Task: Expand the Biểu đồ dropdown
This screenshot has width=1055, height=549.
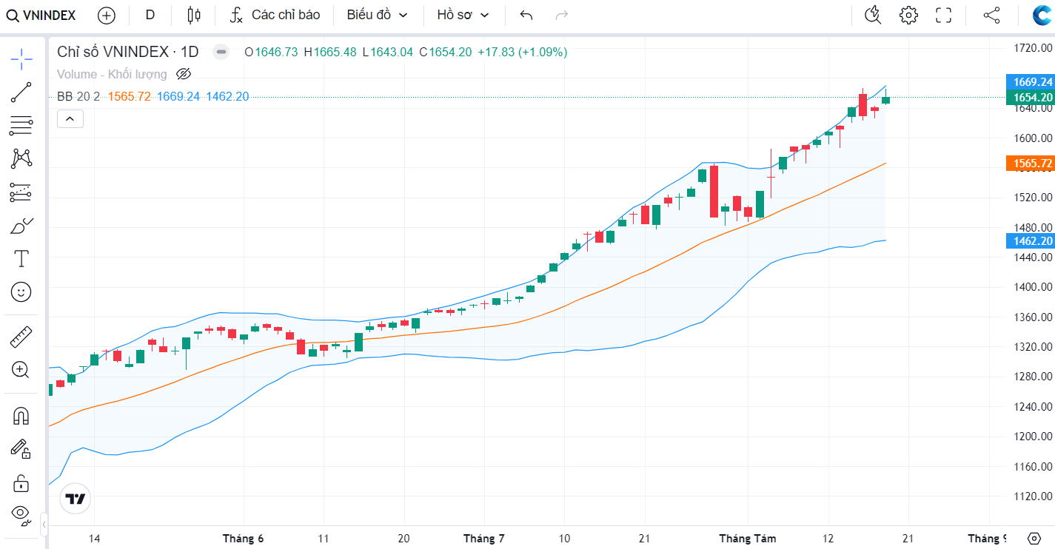Action: (378, 15)
